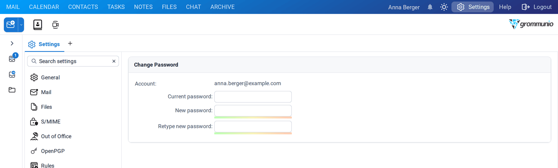Image resolution: width=558 pixels, height=168 pixels.
Task: Open General settings category
Action: 73,77
